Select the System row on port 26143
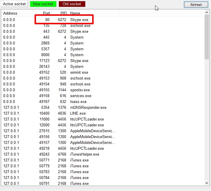The height and width of the screenshot is (191, 211). tap(103, 66)
